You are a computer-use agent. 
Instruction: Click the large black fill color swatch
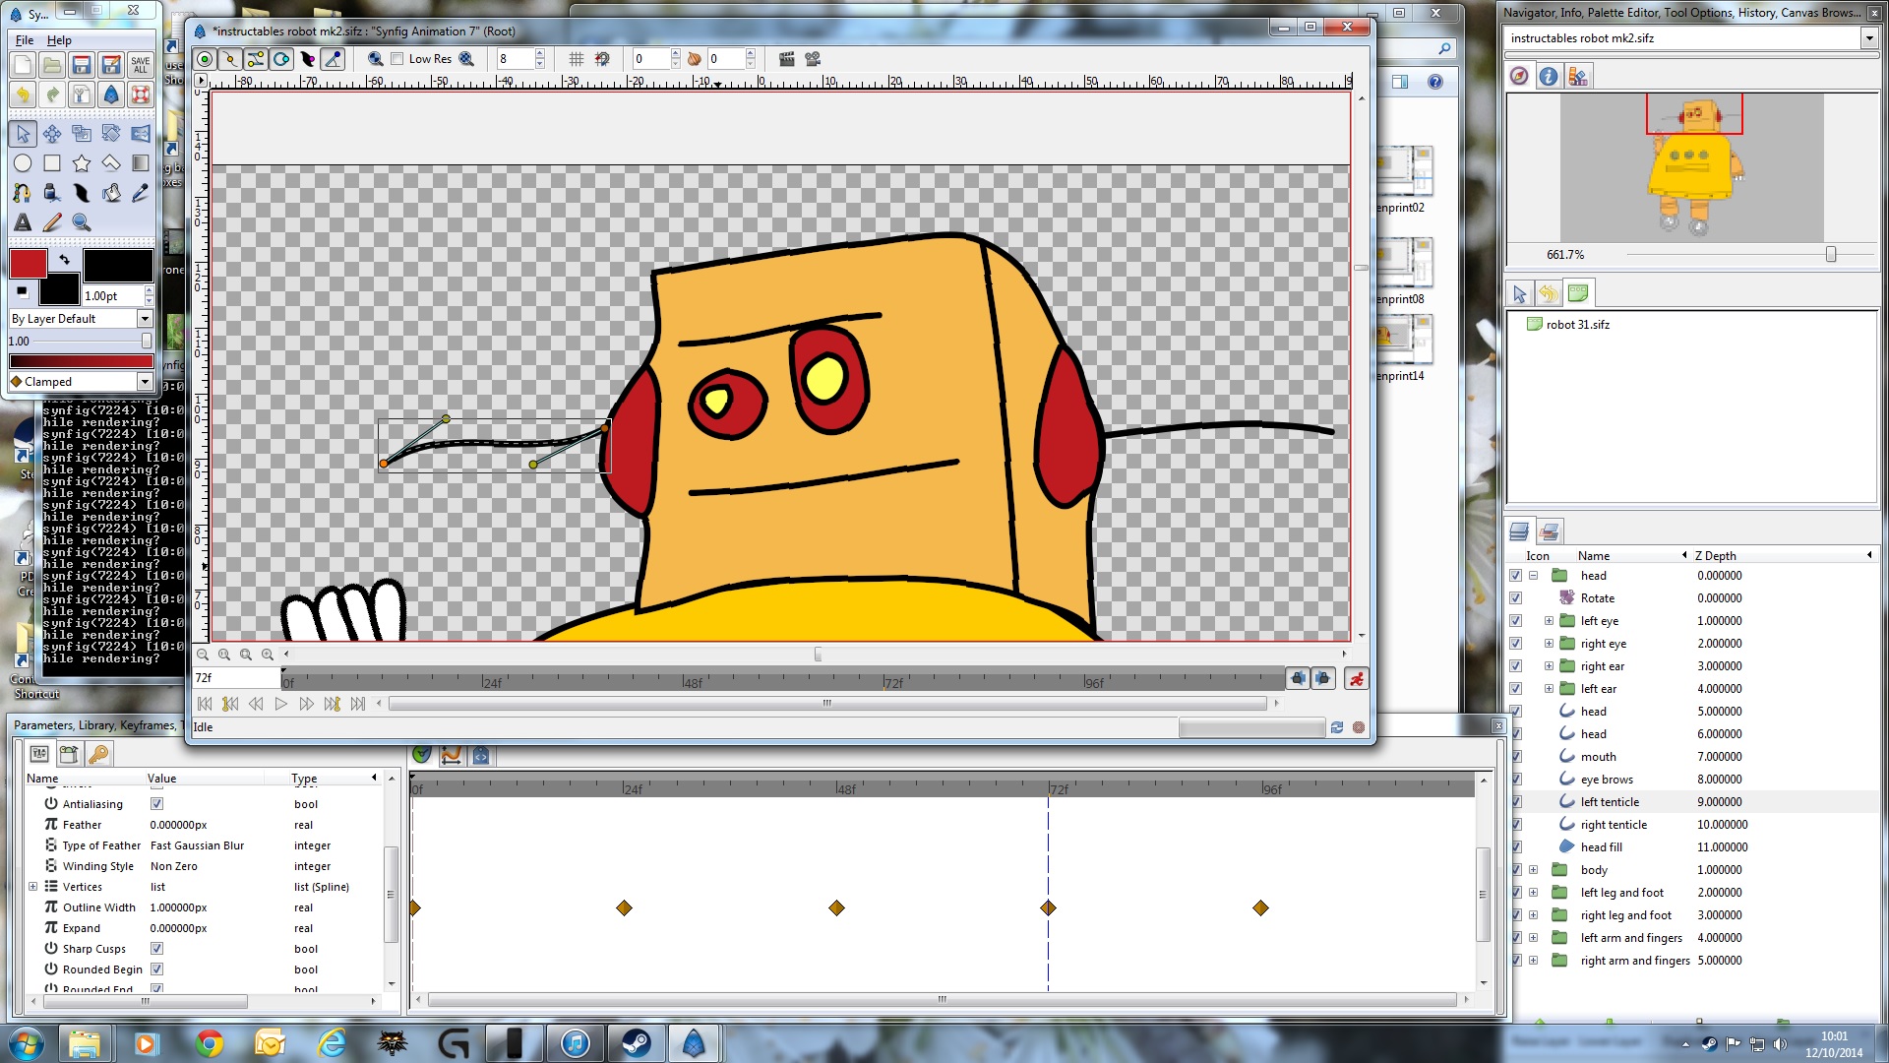tap(118, 265)
